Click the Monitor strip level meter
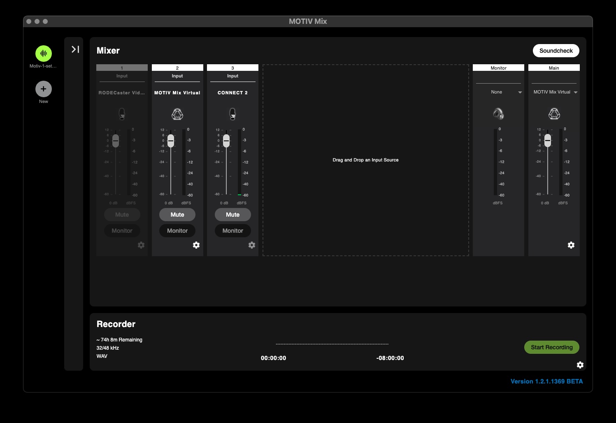The height and width of the screenshot is (423, 616). click(x=495, y=162)
